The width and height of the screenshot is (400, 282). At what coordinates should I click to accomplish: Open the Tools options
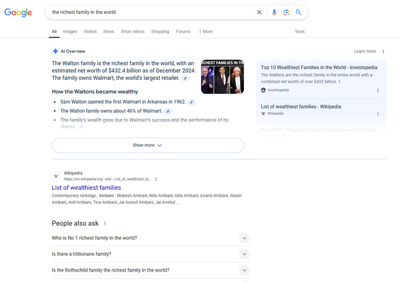[x=300, y=32]
